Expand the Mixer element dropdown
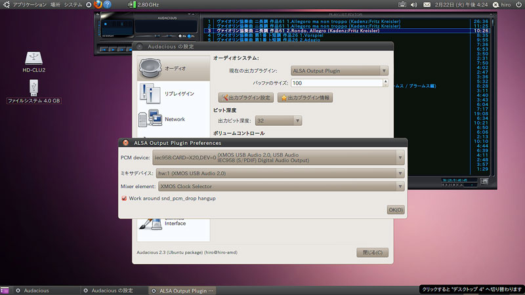This screenshot has height=295, width=525. [282, 186]
